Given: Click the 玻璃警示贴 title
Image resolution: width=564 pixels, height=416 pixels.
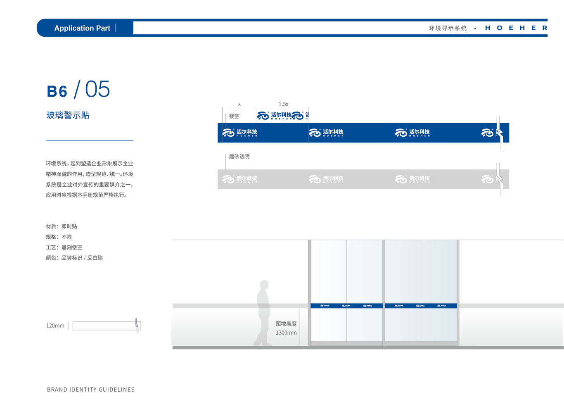Looking at the screenshot, I should (68, 115).
